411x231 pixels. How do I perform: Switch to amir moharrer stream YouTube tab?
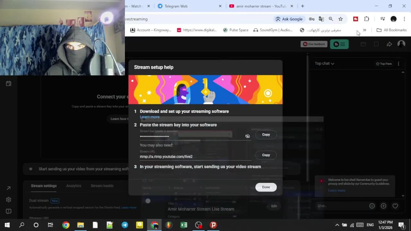click(261, 6)
